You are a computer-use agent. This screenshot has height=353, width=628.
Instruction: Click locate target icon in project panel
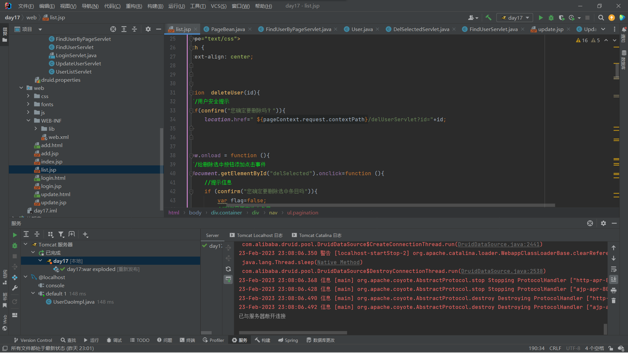(x=113, y=29)
